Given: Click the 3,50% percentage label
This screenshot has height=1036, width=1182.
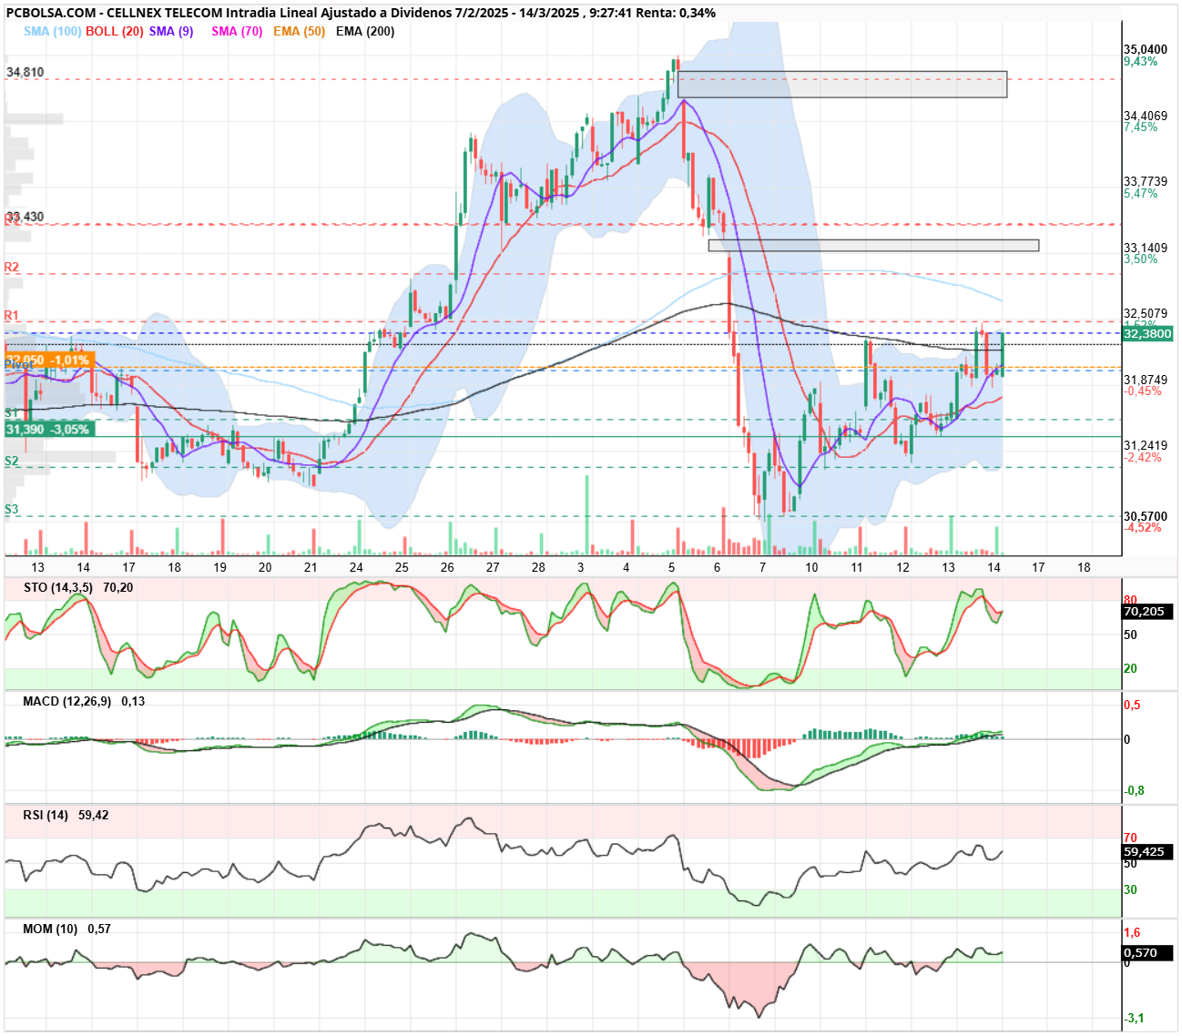Looking at the screenshot, I should (x=1141, y=259).
